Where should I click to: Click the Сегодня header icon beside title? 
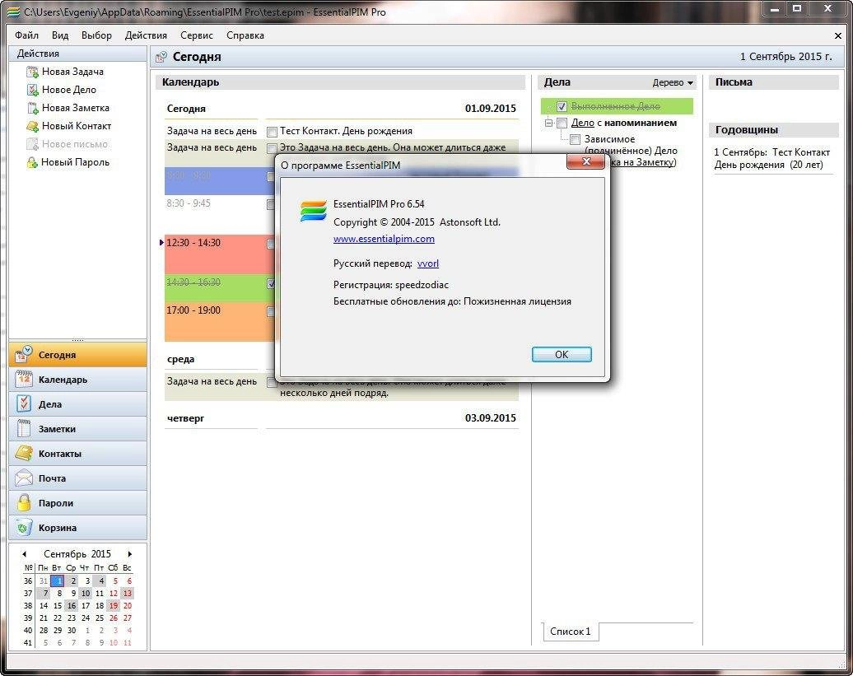coord(161,57)
